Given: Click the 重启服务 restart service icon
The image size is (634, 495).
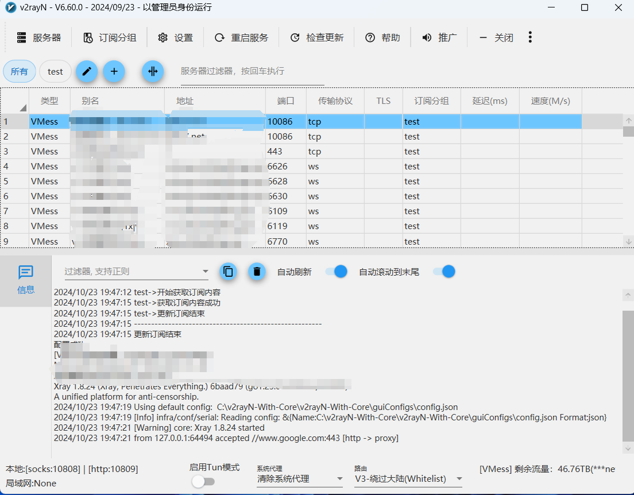Looking at the screenshot, I should pos(241,37).
